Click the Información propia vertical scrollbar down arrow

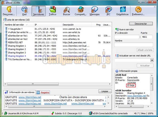coord(152,103)
